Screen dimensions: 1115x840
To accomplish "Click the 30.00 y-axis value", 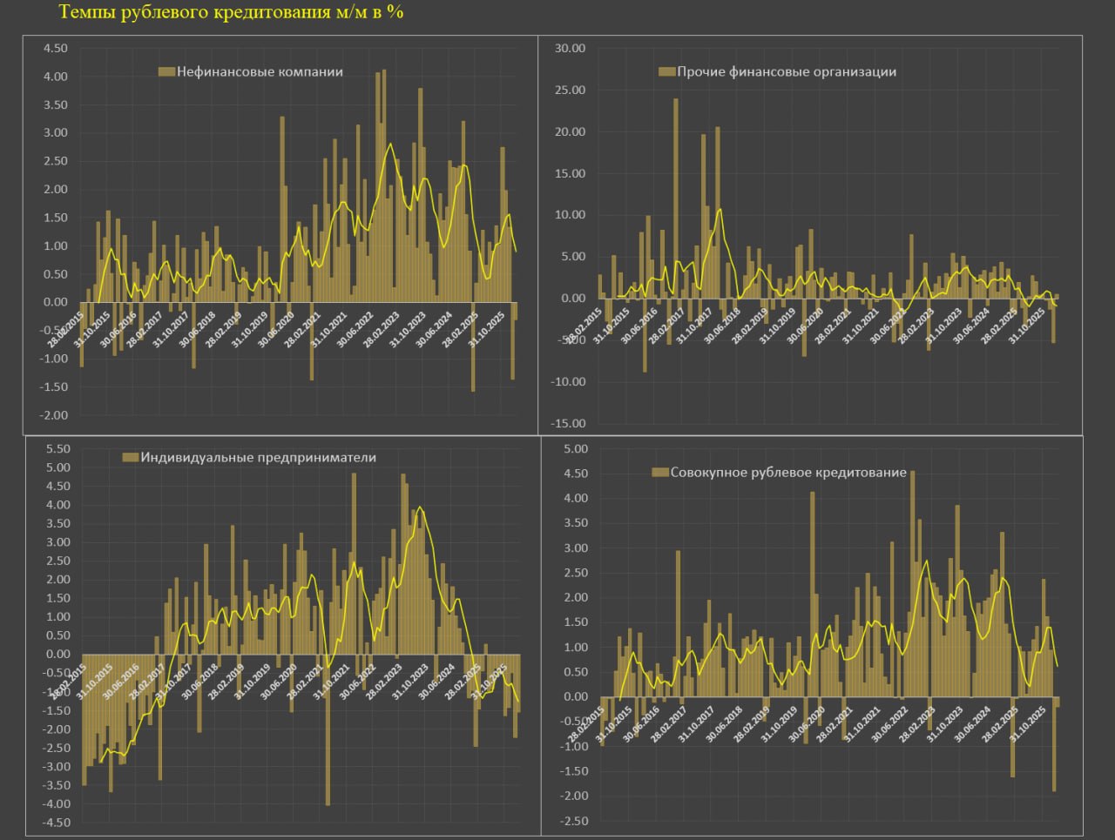I will pyautogui.click(x=571, y=48).
